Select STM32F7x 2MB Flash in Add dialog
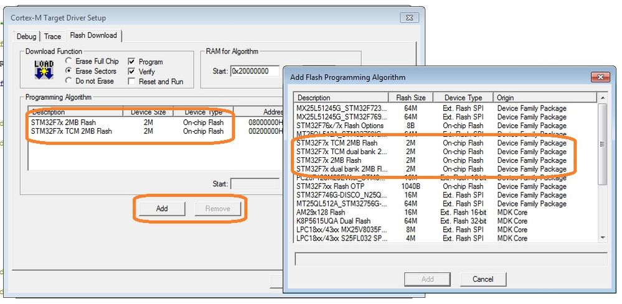Screen dimensions: 622x304 pyautogui.click(x=445, y=160)
